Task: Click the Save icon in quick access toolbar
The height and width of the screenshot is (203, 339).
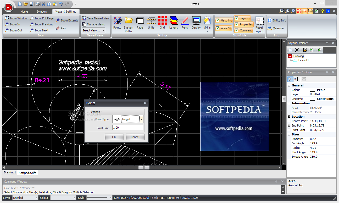Action: pyautogui.click(x=31, y=4)
